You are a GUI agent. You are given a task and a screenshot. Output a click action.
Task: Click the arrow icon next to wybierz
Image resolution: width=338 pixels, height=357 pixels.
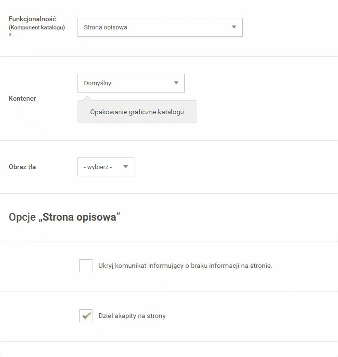(125, 167)
